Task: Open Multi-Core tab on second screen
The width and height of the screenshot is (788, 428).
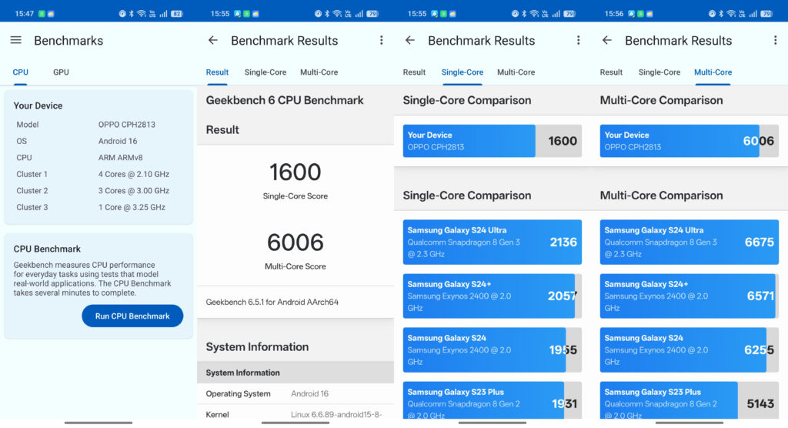Action: pos(319,72)
